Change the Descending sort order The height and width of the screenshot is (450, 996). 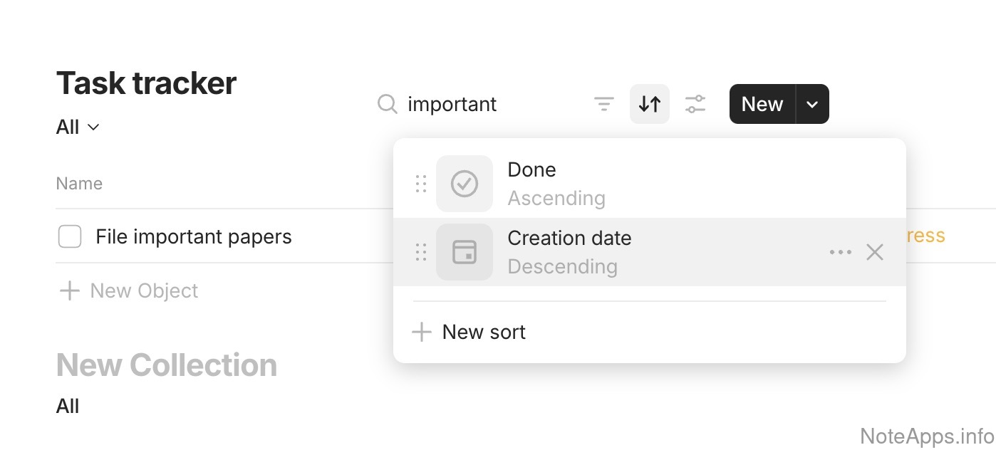coord(562,267)
